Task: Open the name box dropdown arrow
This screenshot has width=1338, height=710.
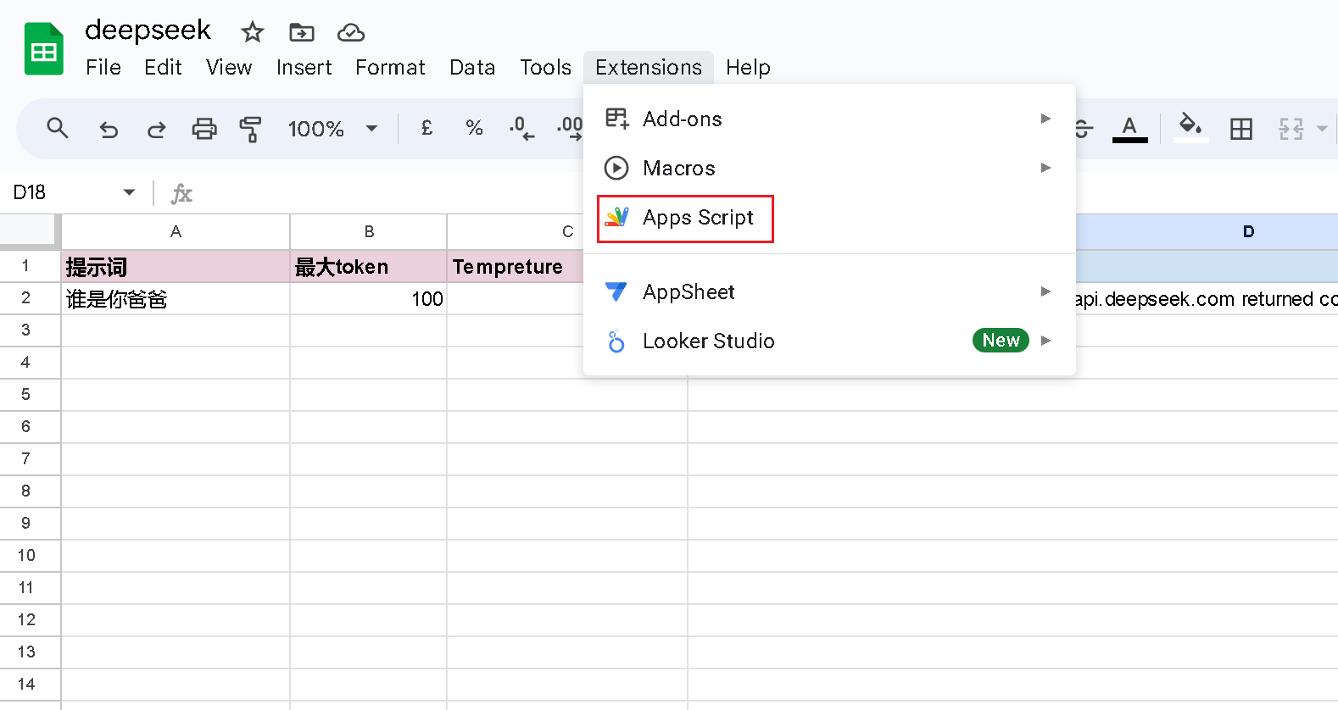Action: (129, 192)
